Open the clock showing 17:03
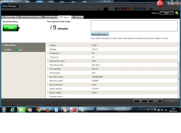 coord(173,110)
